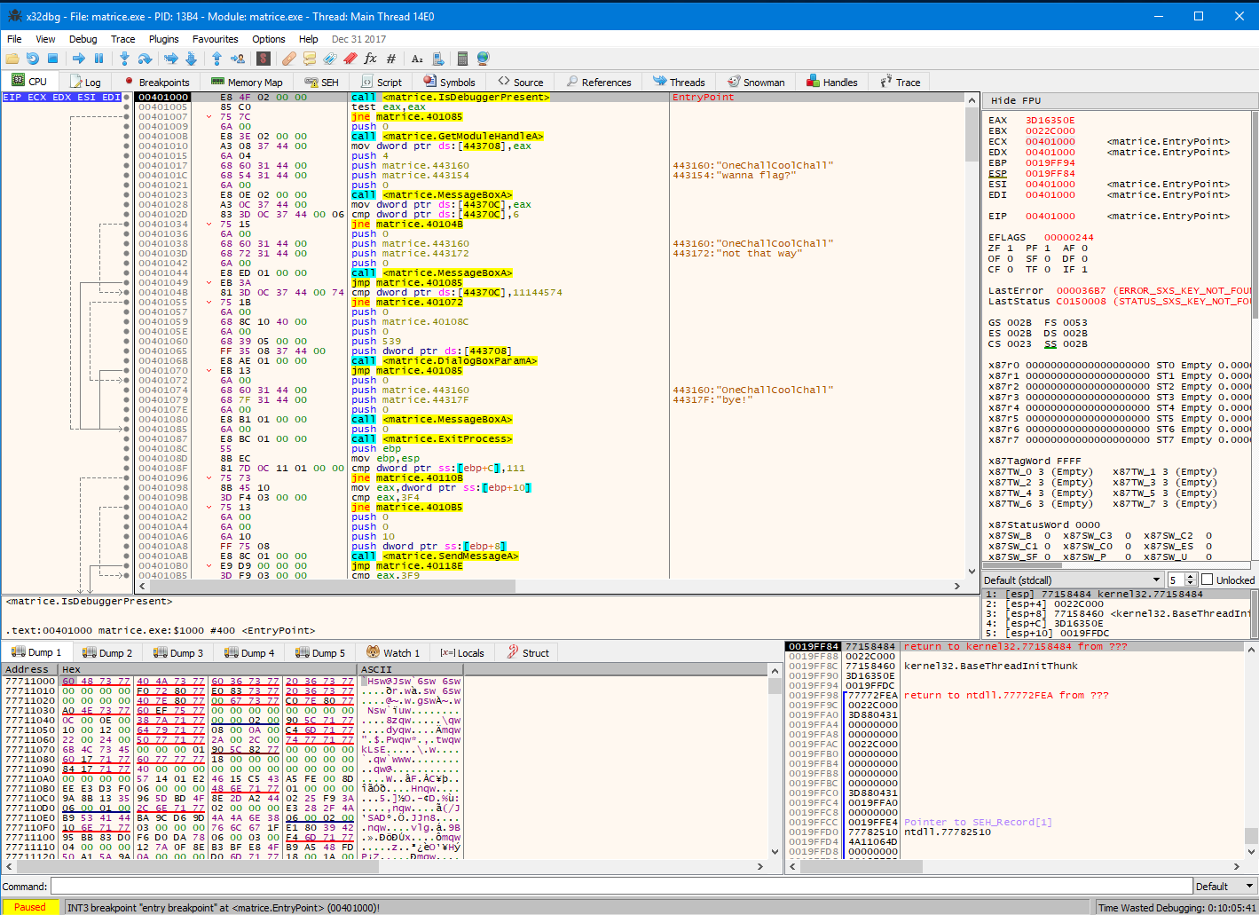The image size is (1259, 915).
Task: Launch the Scylla import reconstructor icon
Action: [x=265, y=59]
